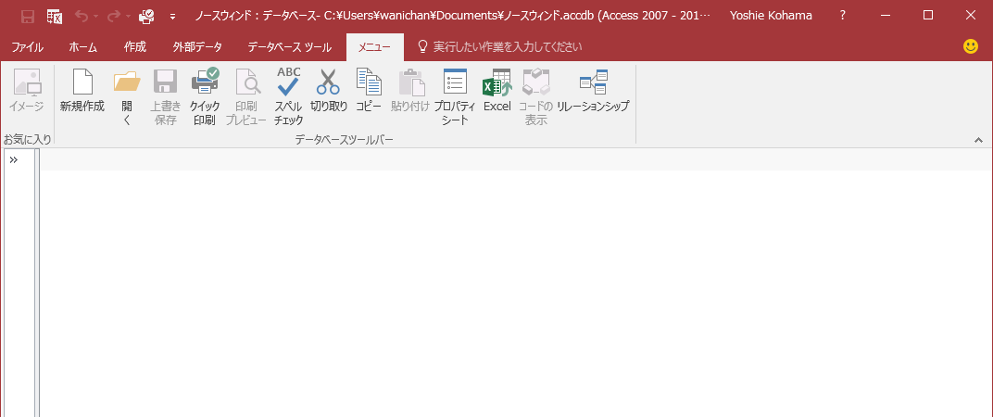Create new database with 新規作成
993x417 pixels.
pyautogui.click(x=82, y=91)
